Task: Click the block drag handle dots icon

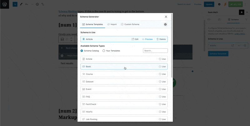Action: pyautogui.click(x=67, y=39)
